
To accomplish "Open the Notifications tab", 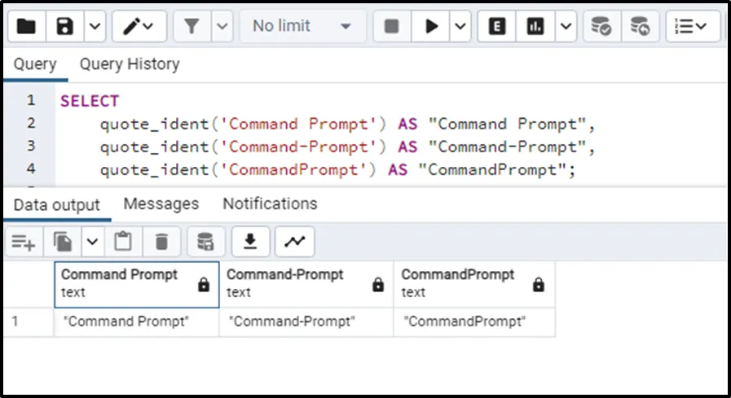I will [x=270, y=203].
